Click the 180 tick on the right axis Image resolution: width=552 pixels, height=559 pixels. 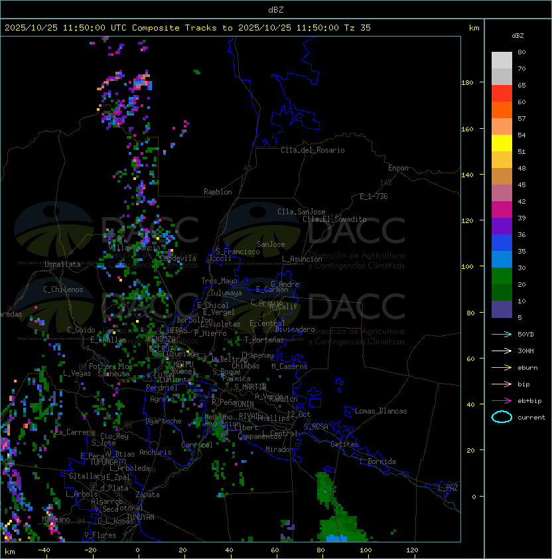tap(467, 83)
